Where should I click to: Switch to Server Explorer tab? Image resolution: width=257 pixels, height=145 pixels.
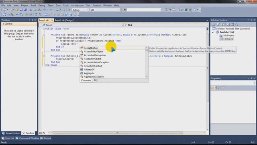coord(11,133)
